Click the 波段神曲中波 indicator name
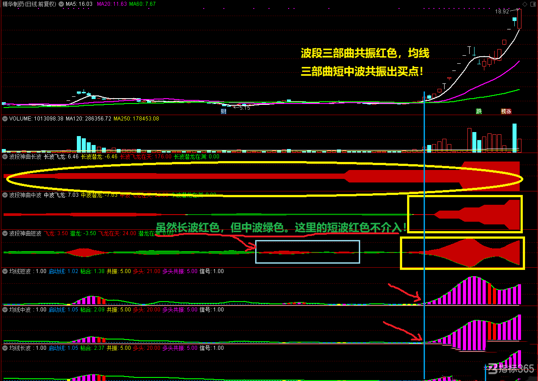The width and height of the screenshot is (538, 381). coord(25,195)
